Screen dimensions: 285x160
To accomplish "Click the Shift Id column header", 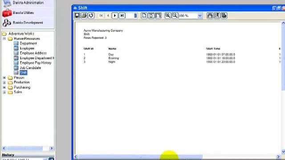I will point(89,49).
